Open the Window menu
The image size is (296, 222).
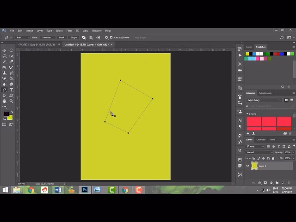pyautogui.click(x=97, y=31)
